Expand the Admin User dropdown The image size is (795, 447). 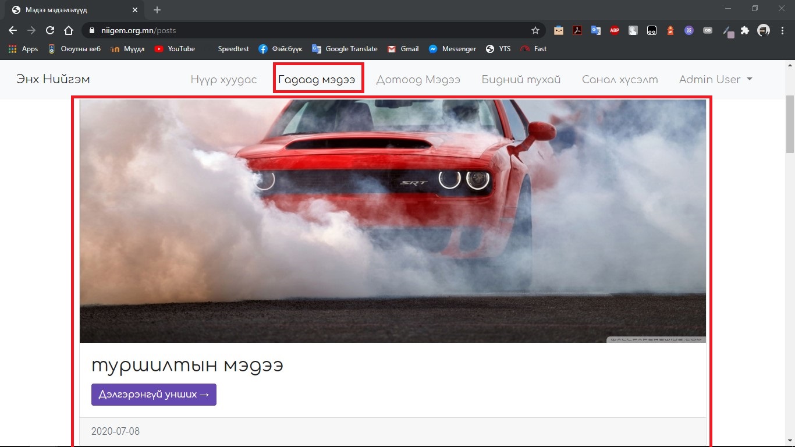coord(715,80)
